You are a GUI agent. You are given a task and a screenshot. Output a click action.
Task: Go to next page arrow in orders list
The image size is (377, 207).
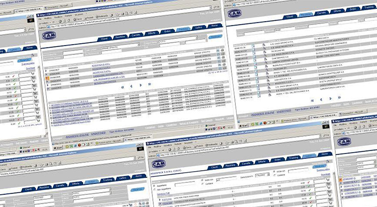[x=142, y=84]
